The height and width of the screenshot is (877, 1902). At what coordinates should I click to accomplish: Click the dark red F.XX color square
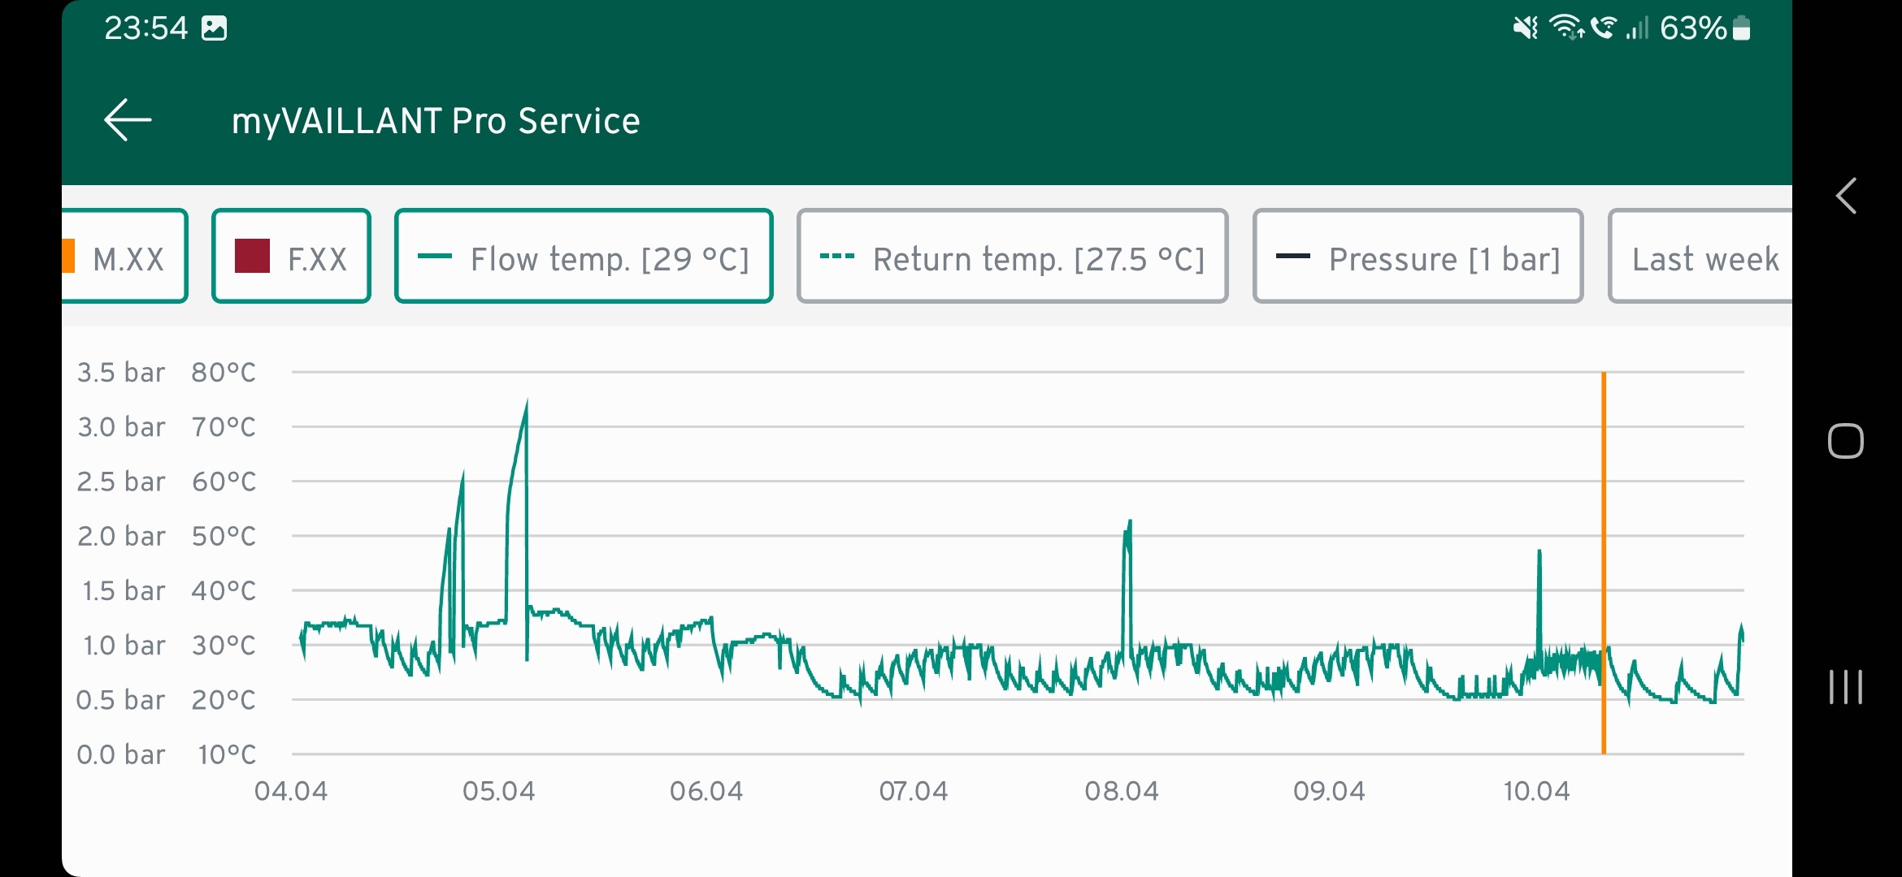(x=252, y=256)
